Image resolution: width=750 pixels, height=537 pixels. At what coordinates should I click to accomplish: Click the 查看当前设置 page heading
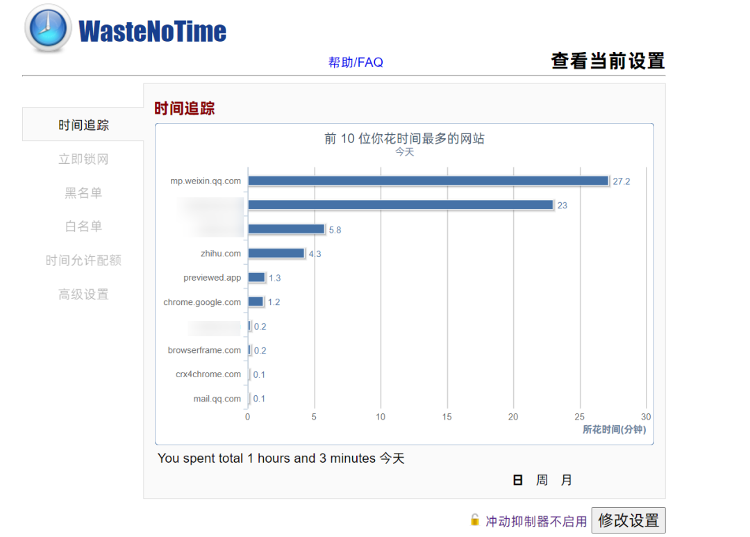(x=608, y=60)
